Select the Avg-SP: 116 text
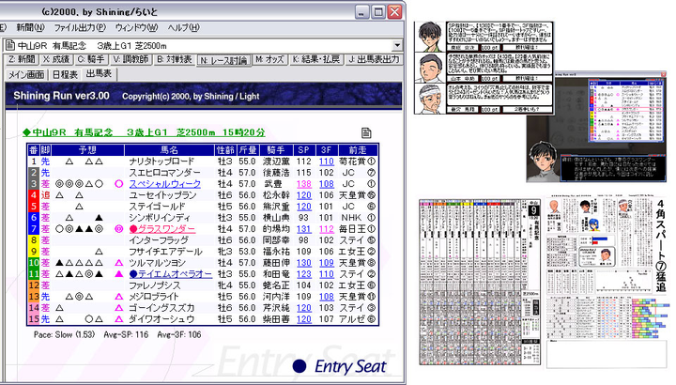676x385 pixels. pyautogui.click(x=126, y=334)
